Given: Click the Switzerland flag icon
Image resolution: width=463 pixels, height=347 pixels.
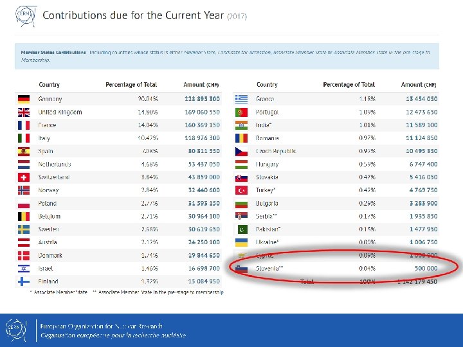Looking at the screenshot, I should pyautogui.click(x=24, y=177).
